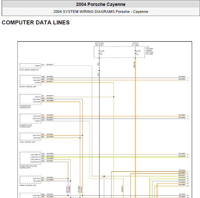Click the vertical RED/YEL wire label

click(134, 65)
